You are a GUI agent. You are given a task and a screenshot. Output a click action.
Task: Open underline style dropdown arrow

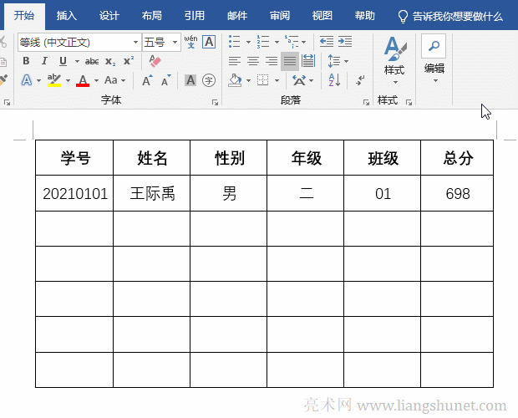77,62
